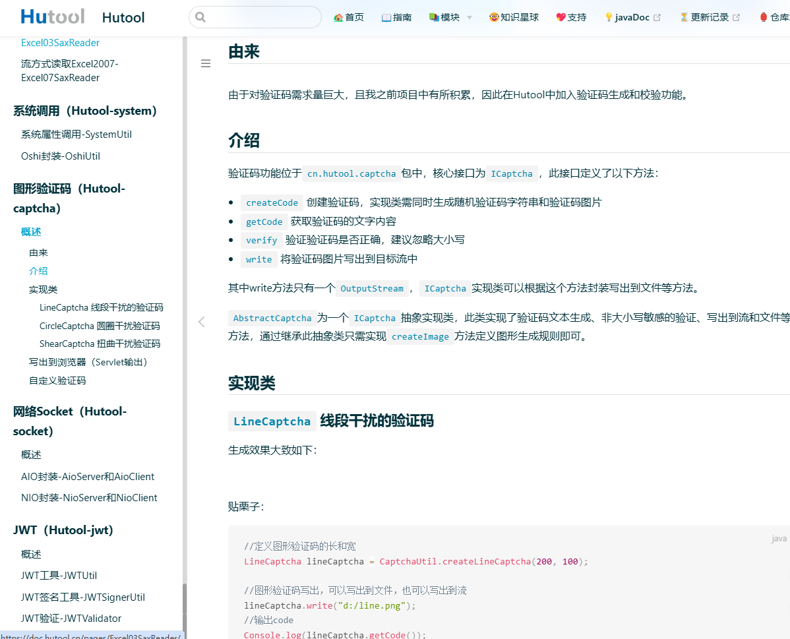Click the 由来 main heading

pos(244,51)
